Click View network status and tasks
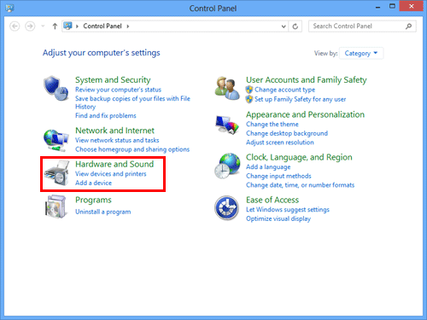The height and width of the screenshot is (320, 427). (117, 140)
